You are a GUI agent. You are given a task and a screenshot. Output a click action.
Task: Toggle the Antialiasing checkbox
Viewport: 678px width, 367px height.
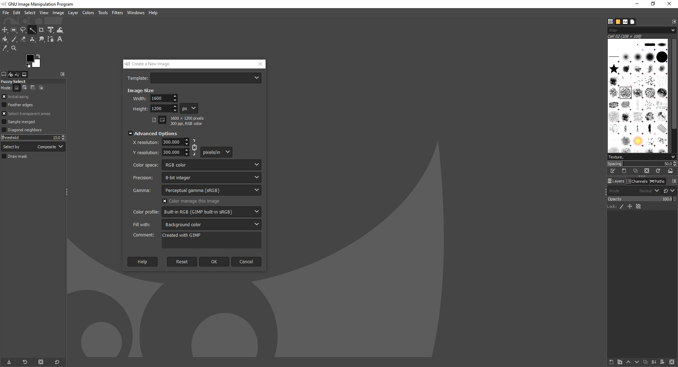coord(4,97)
